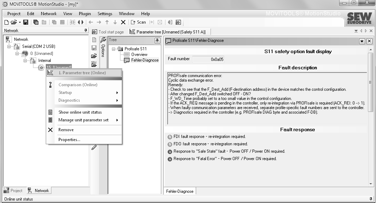Open the dropdown arrow beside Open project
The width and height of the screenshot is (376, 203).
click(x=20, y=23)
